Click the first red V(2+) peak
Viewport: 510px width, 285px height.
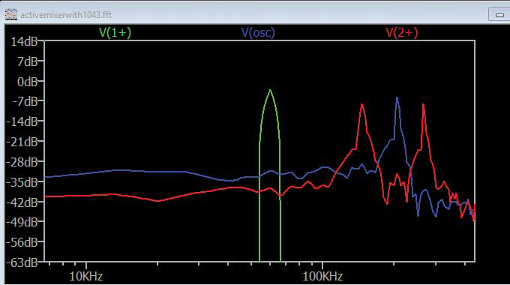click(x=361, y=104)
